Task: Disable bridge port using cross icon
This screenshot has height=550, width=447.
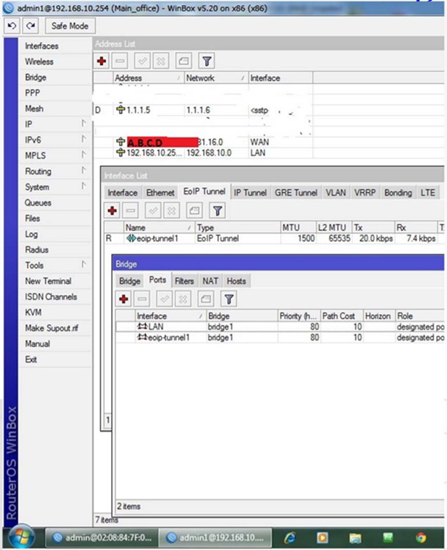Action: [x=183, y=299]
